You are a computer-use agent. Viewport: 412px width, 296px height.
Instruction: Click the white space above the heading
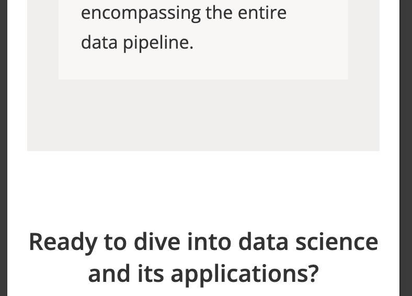tap(203, 188)
